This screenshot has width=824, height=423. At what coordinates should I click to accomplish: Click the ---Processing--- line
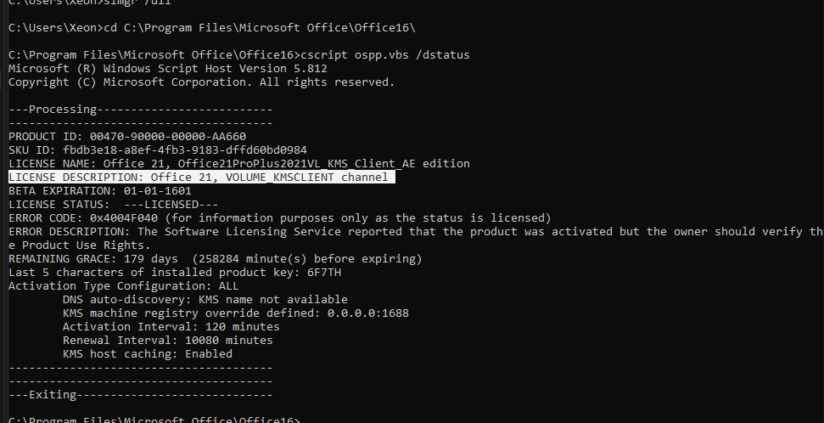[x=140, y=110]
